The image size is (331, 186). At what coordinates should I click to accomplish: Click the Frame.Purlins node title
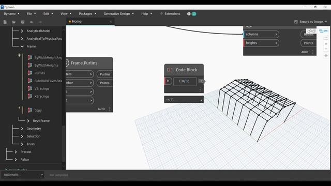click(84, 63)
